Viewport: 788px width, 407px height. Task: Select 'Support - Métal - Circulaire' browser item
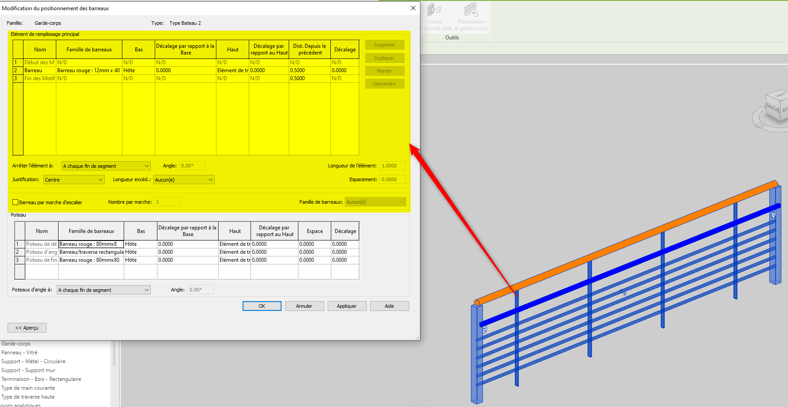(33, 361)
